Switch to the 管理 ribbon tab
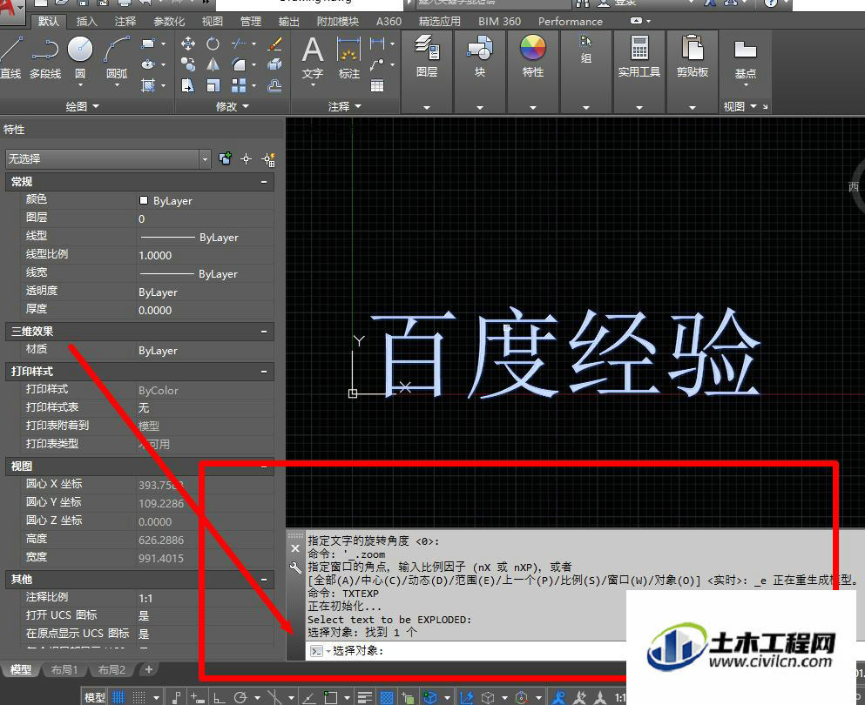Viewport: 865px width, 705px height. point(251,22)
